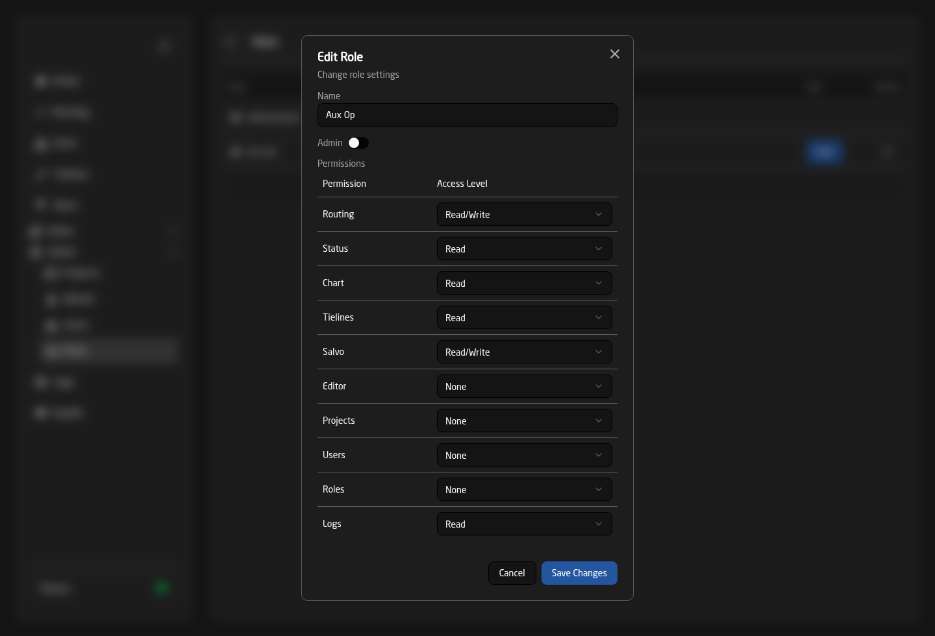
Task: Click the Edit Role dialog title
Action: coord(340,56)
